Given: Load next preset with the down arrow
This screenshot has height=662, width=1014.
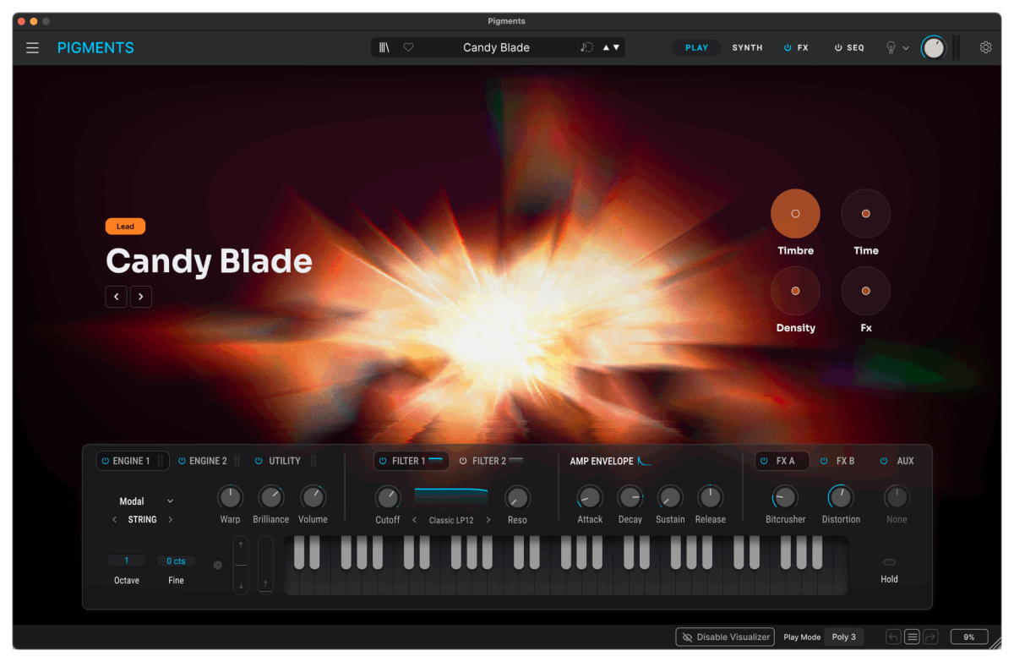Looking at the screenshot, I should point(617,47).
